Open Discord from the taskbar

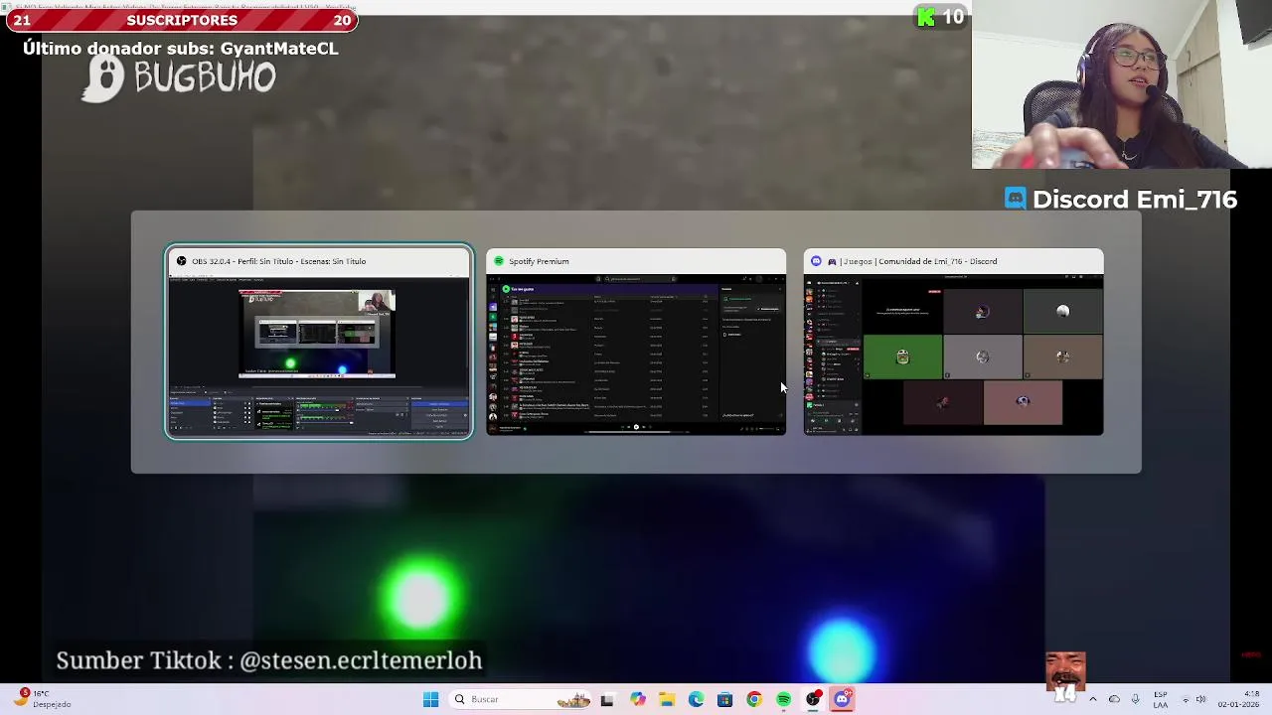842,699
